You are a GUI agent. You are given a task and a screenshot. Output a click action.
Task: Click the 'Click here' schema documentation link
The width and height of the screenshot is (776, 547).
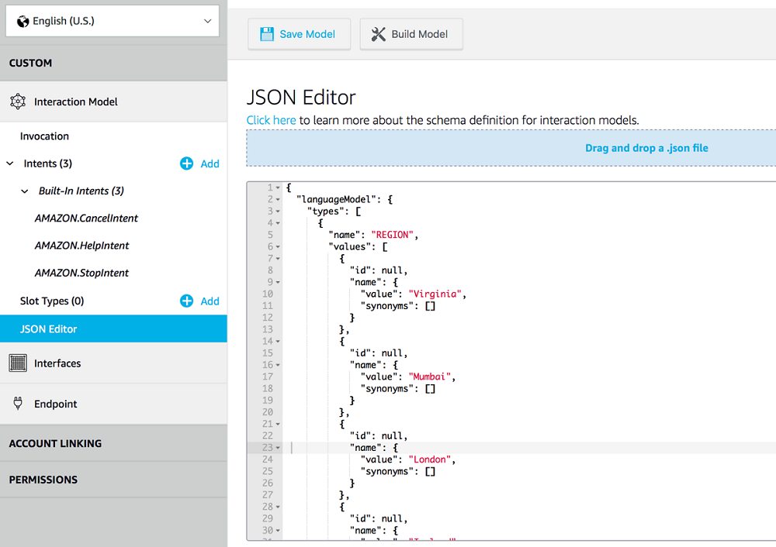(x=271, y=120)
